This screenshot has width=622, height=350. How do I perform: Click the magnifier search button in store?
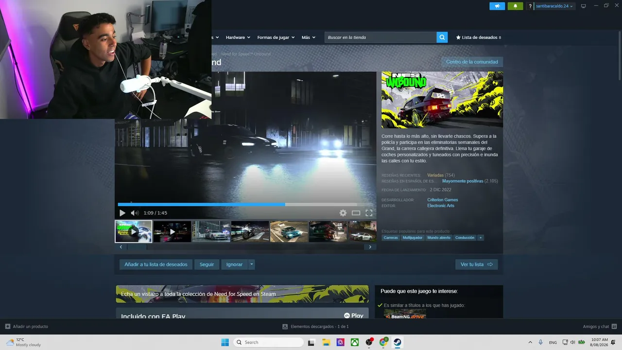(442, 37)
